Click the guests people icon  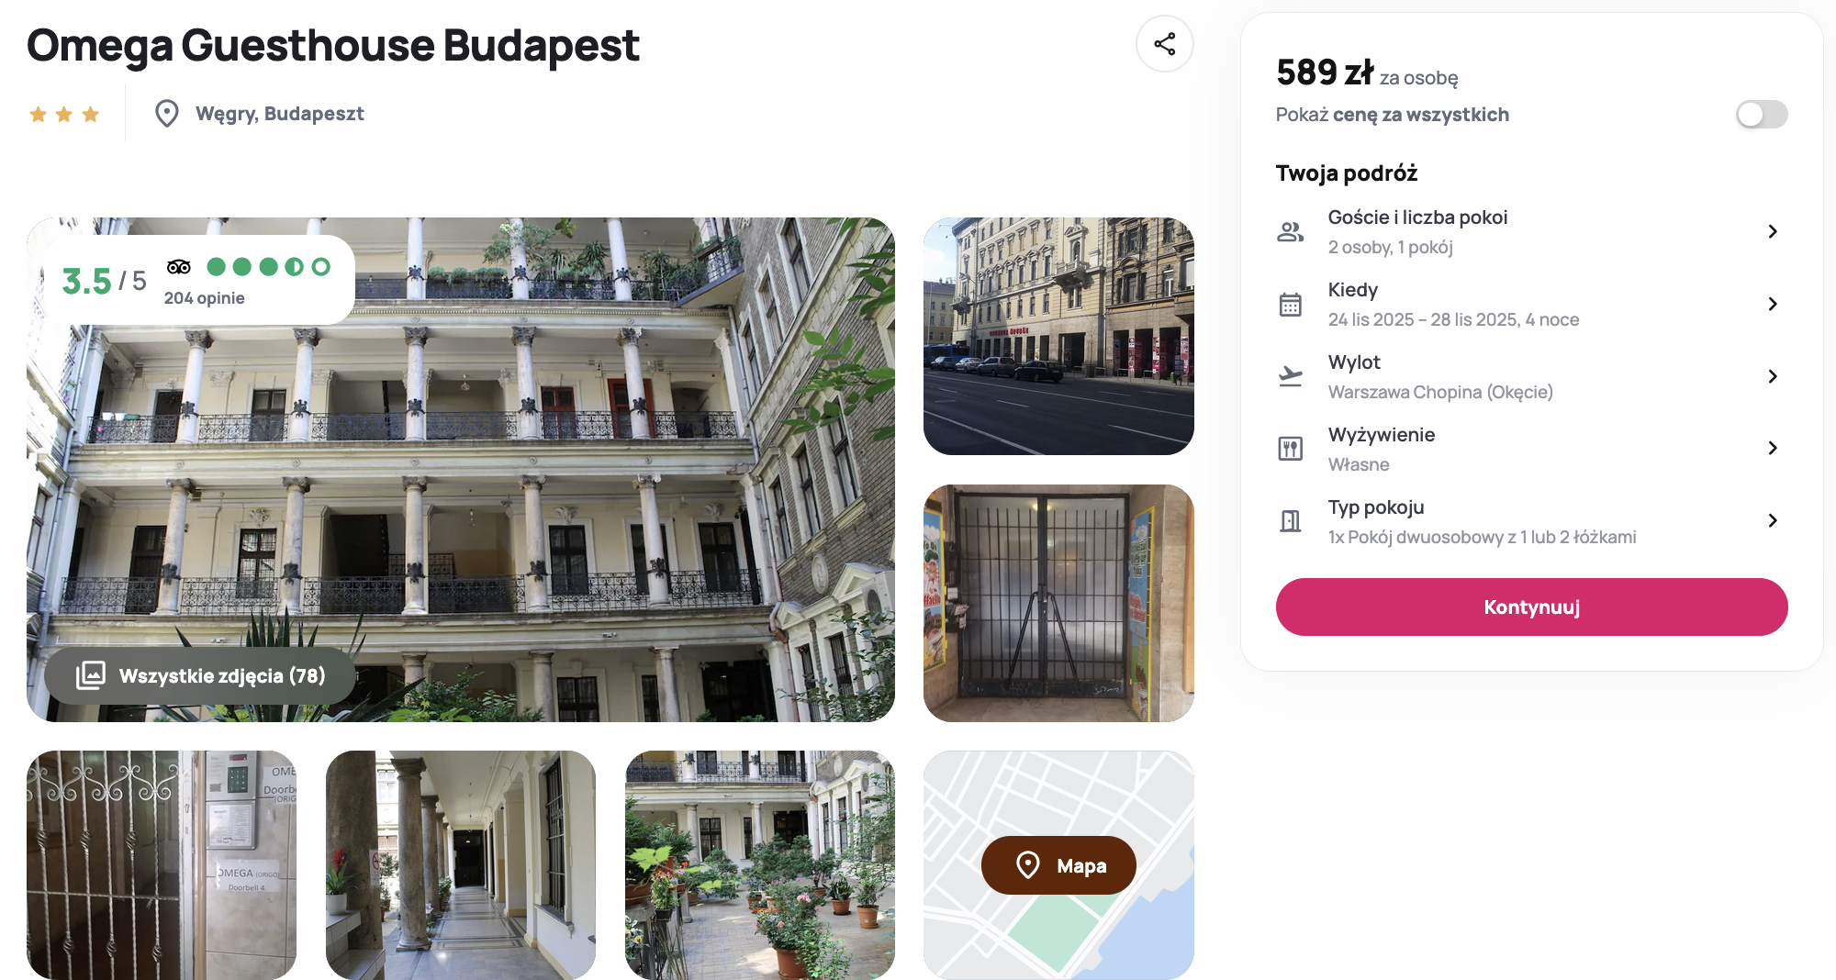[1290, 232]
